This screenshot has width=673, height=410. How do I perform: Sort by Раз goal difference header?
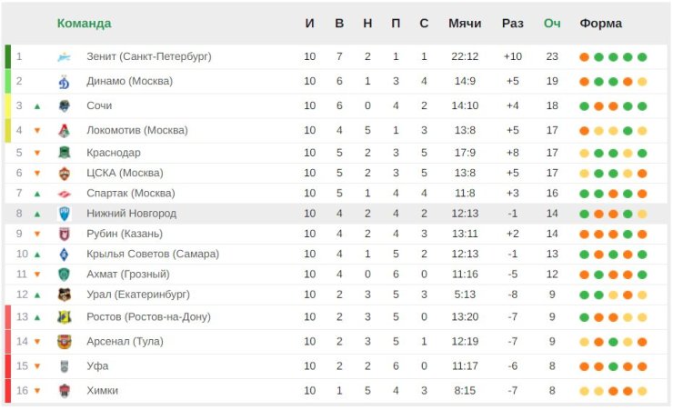(512, 23)
